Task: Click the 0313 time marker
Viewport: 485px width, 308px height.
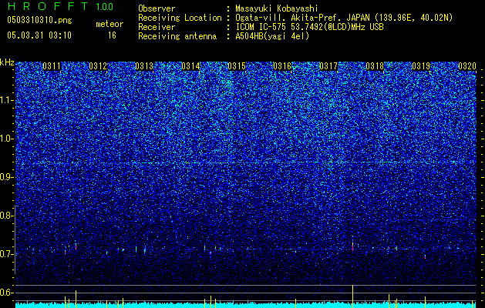Action: click(x=144, y=66)
